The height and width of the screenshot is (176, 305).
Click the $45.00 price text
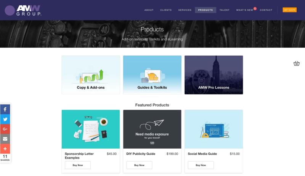(x=112, y=154)
